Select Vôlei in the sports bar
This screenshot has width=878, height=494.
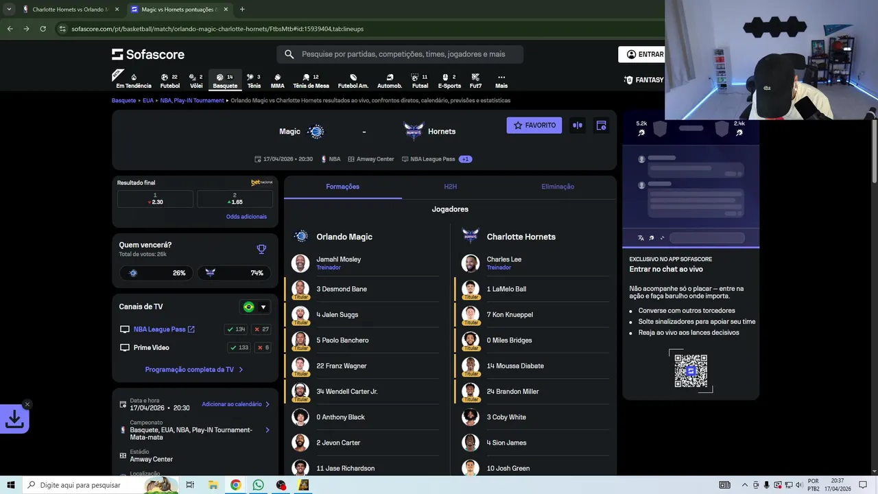(196, 81)
